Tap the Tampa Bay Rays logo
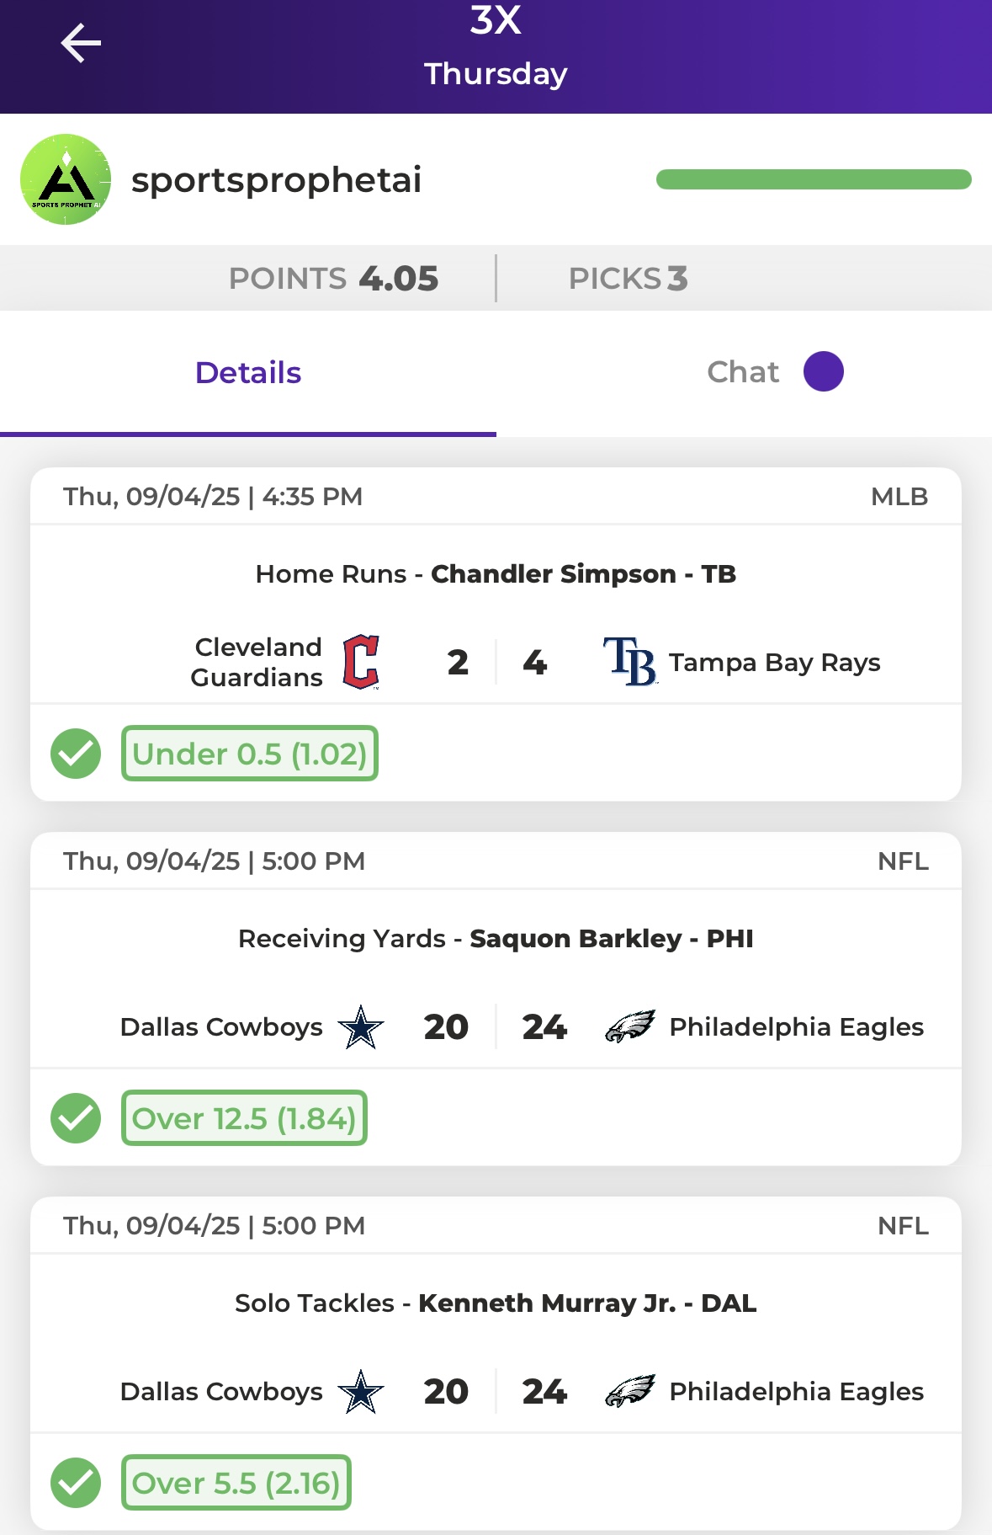The image size is (992, 1535). 630,662
